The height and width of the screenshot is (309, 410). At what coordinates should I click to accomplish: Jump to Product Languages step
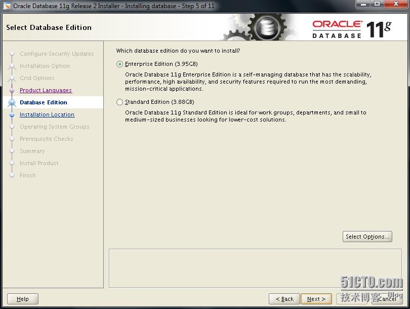click(x=46, y=90)
